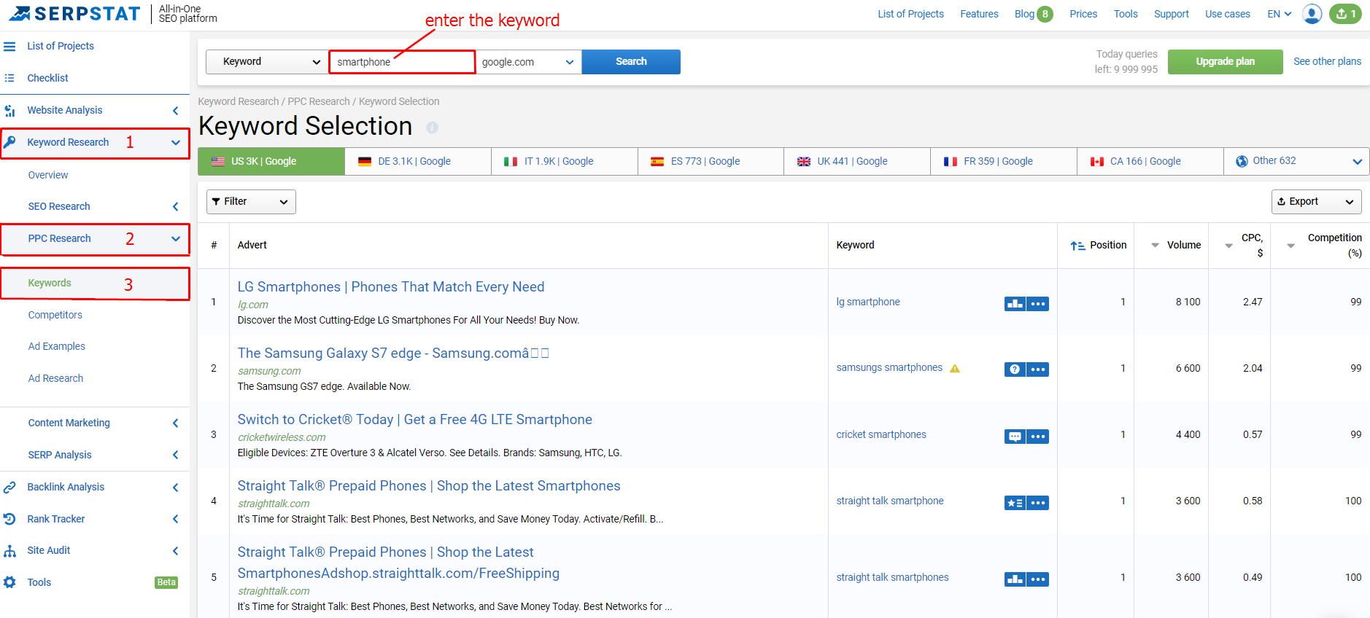Click the star list icon for straight talk smartphone
This screenshot has height=618, width=1370.
point(1015,503)
